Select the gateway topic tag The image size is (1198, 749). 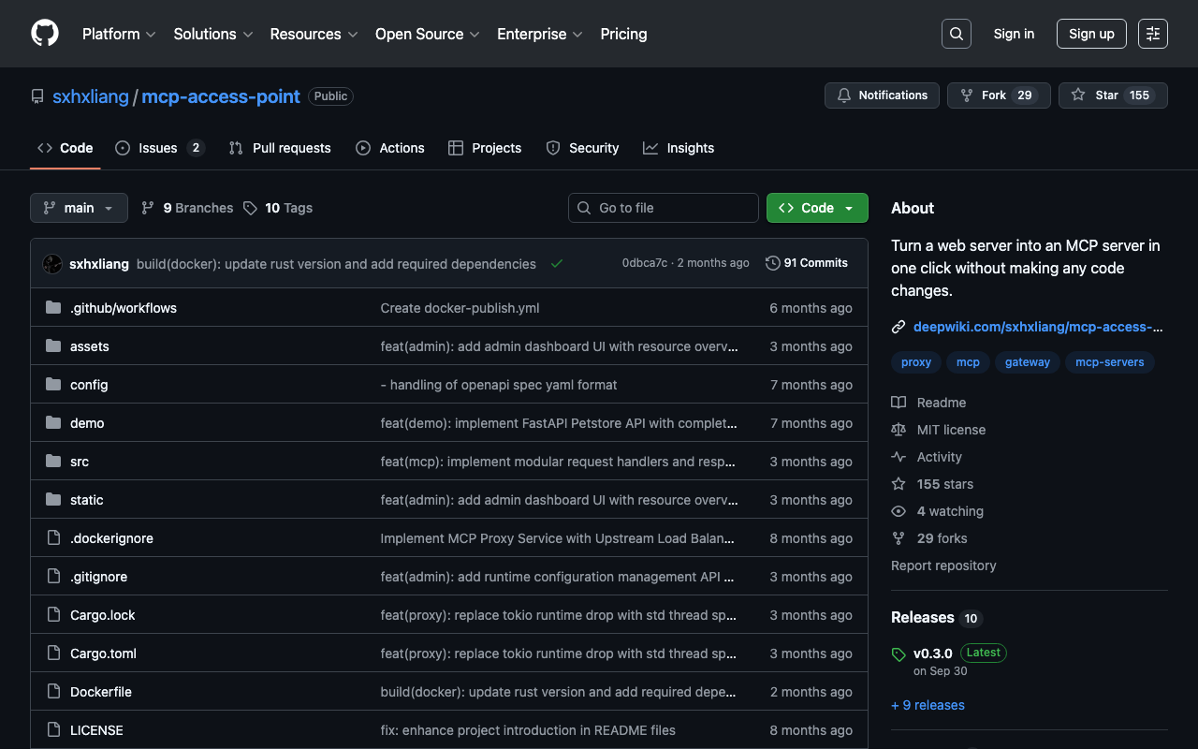(1027, 362)
